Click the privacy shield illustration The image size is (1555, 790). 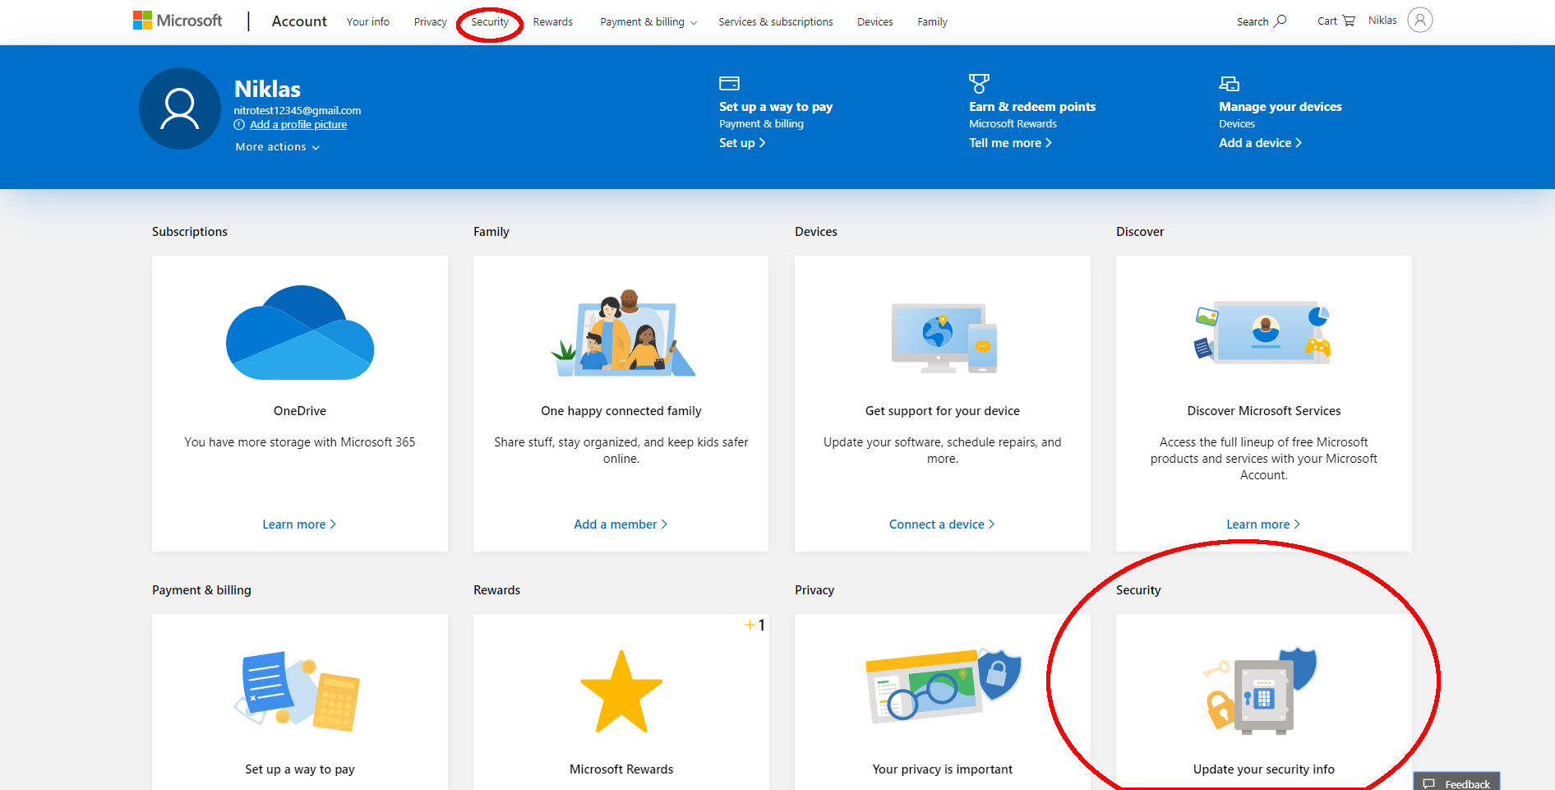pyautogui.click(x=944, y=685)
